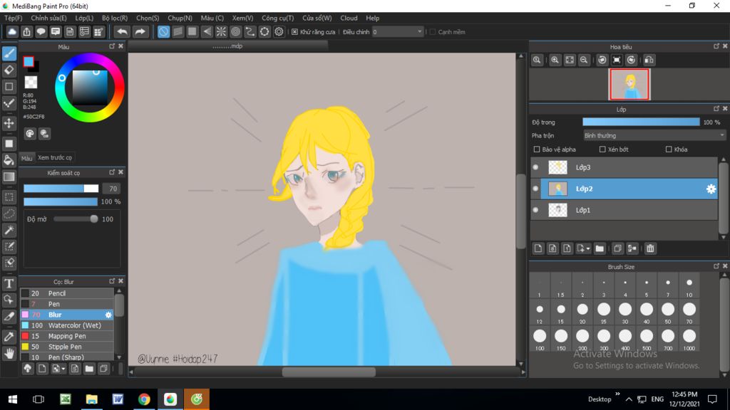Adjust the Độ mờ slider
Image resolution: width=730 pixels, height=410 pixels.
coord(76,219)
